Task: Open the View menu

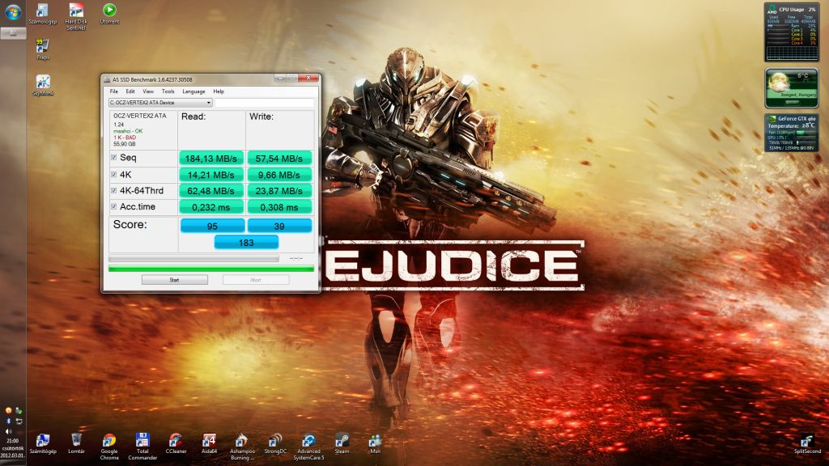Action: pos(148,91)
